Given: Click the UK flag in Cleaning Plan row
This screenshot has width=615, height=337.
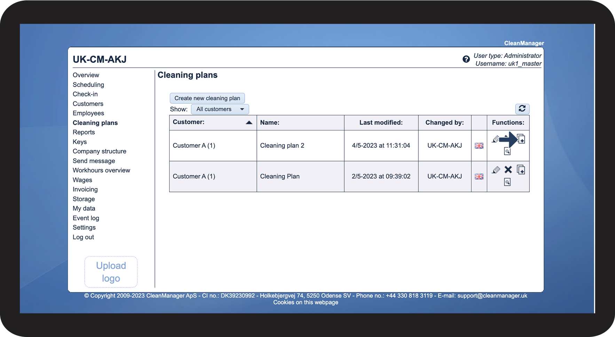Looking at the screenshot, I should tap(479, 177).
